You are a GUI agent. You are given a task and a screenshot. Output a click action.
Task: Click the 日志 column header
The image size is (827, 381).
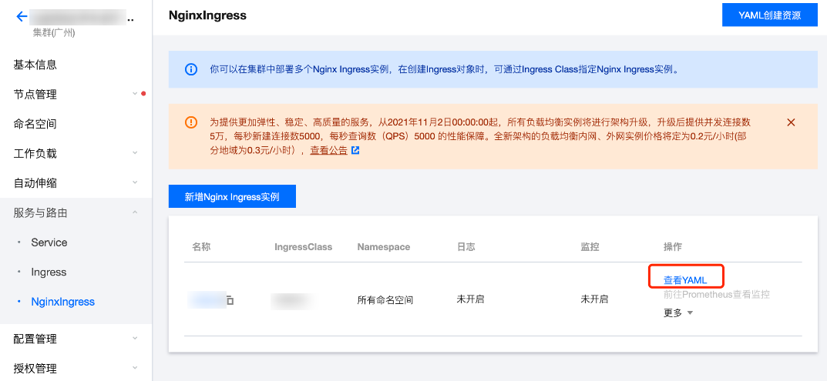pyautogui.click(x=466, y=246)
